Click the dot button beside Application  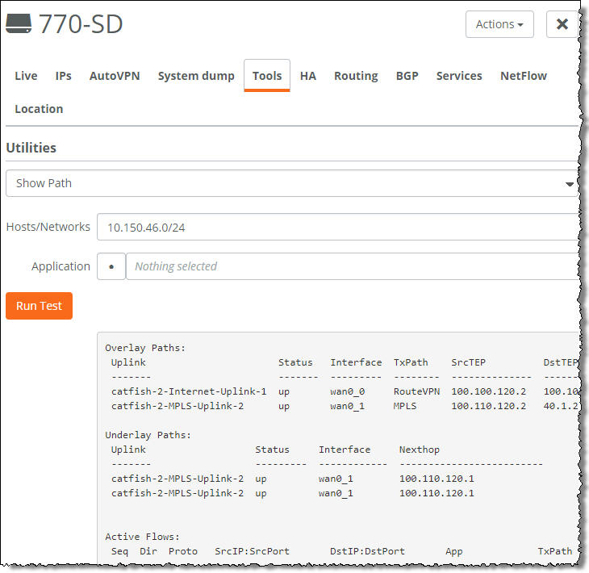(111, 266)
